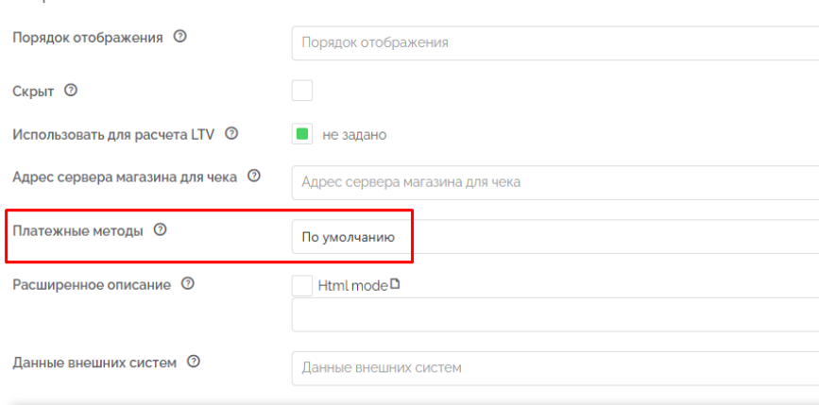The image size is (819, 405).
Task: Click the Платежные методы field label
Action: [x=77, y=230]
